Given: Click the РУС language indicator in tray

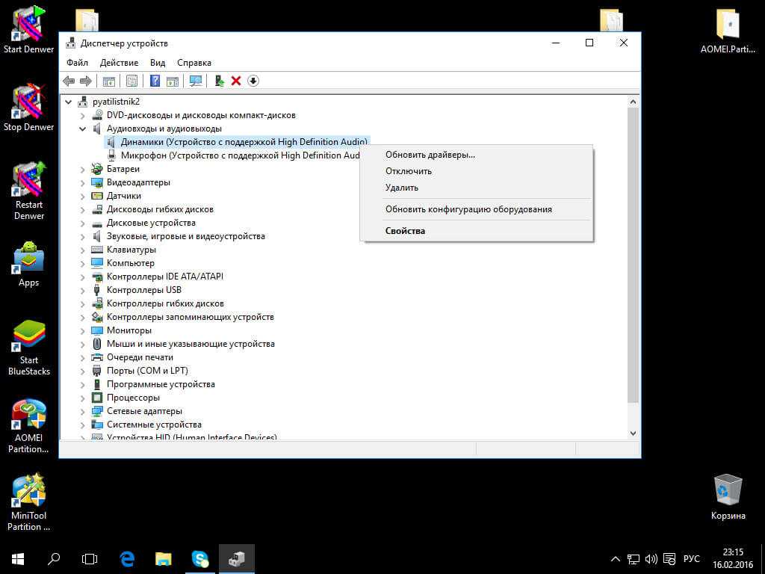Looking at the screenshot, I should coord(692,558).
